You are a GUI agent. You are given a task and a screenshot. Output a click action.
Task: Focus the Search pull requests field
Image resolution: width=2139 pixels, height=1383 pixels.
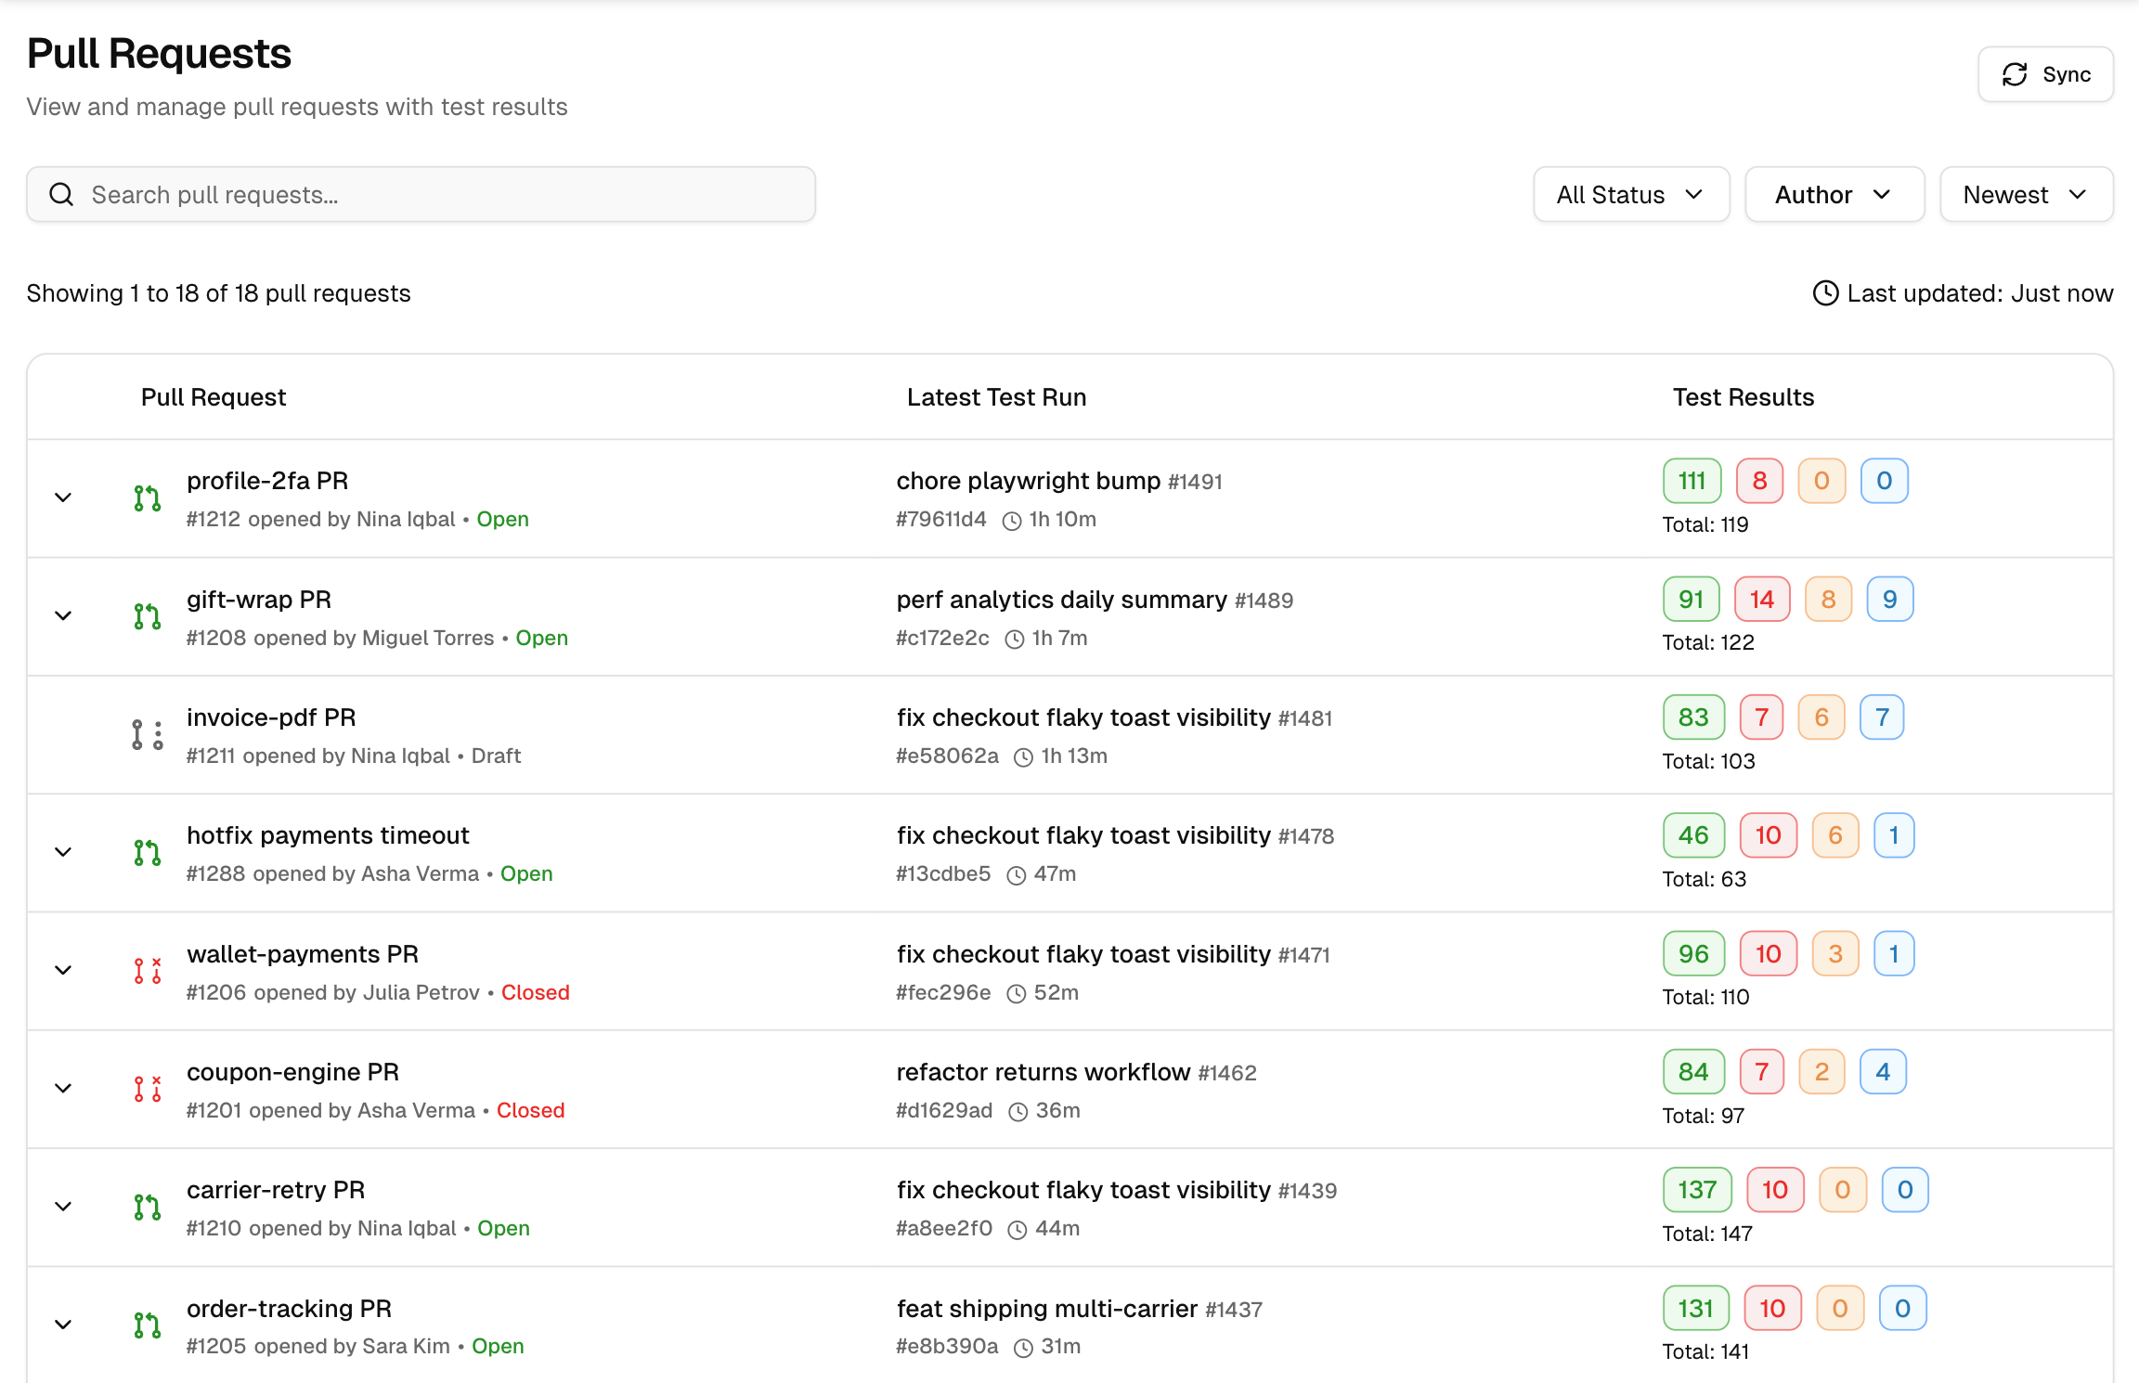click(421, 195)
